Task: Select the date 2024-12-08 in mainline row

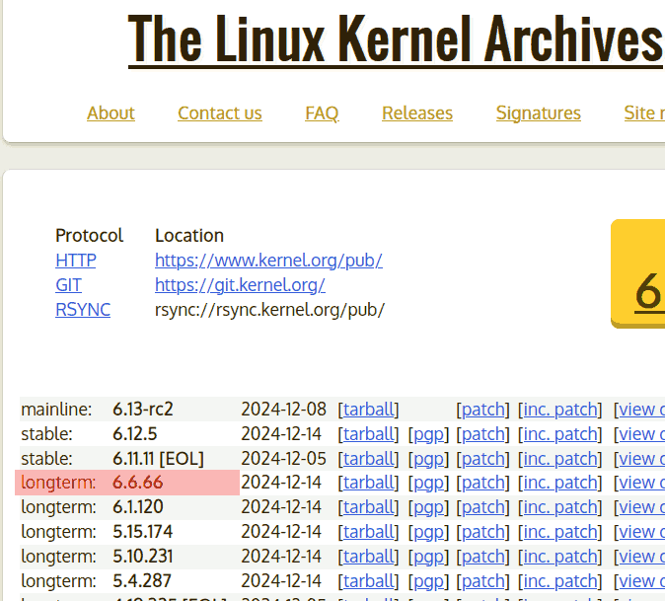Action: click(x=284, y=410)
